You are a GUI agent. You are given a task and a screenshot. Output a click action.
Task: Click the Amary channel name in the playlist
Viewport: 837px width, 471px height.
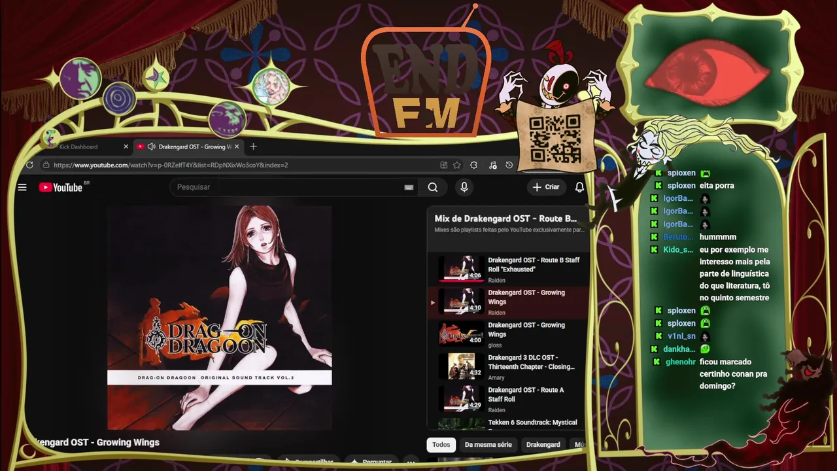[496, 377]
